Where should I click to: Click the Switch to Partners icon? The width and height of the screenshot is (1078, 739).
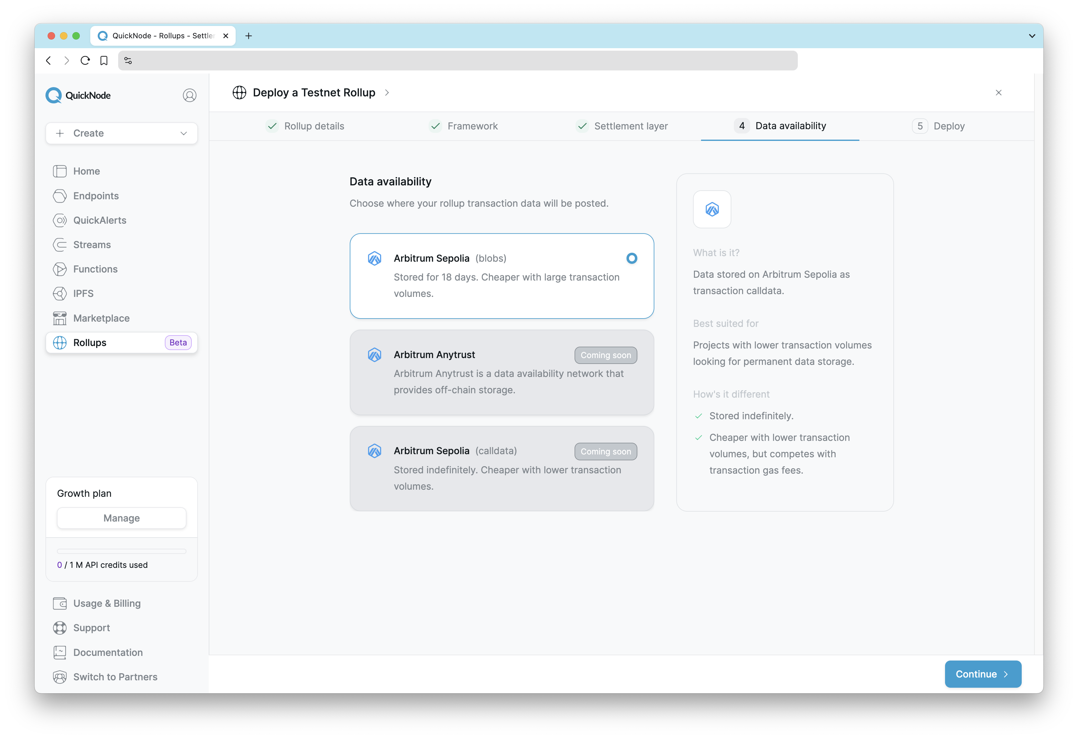point(60,677)
